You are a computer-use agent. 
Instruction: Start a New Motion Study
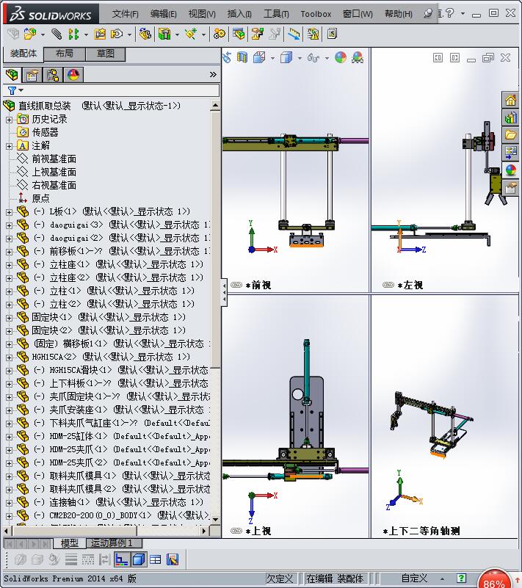(x=220, y=34)
